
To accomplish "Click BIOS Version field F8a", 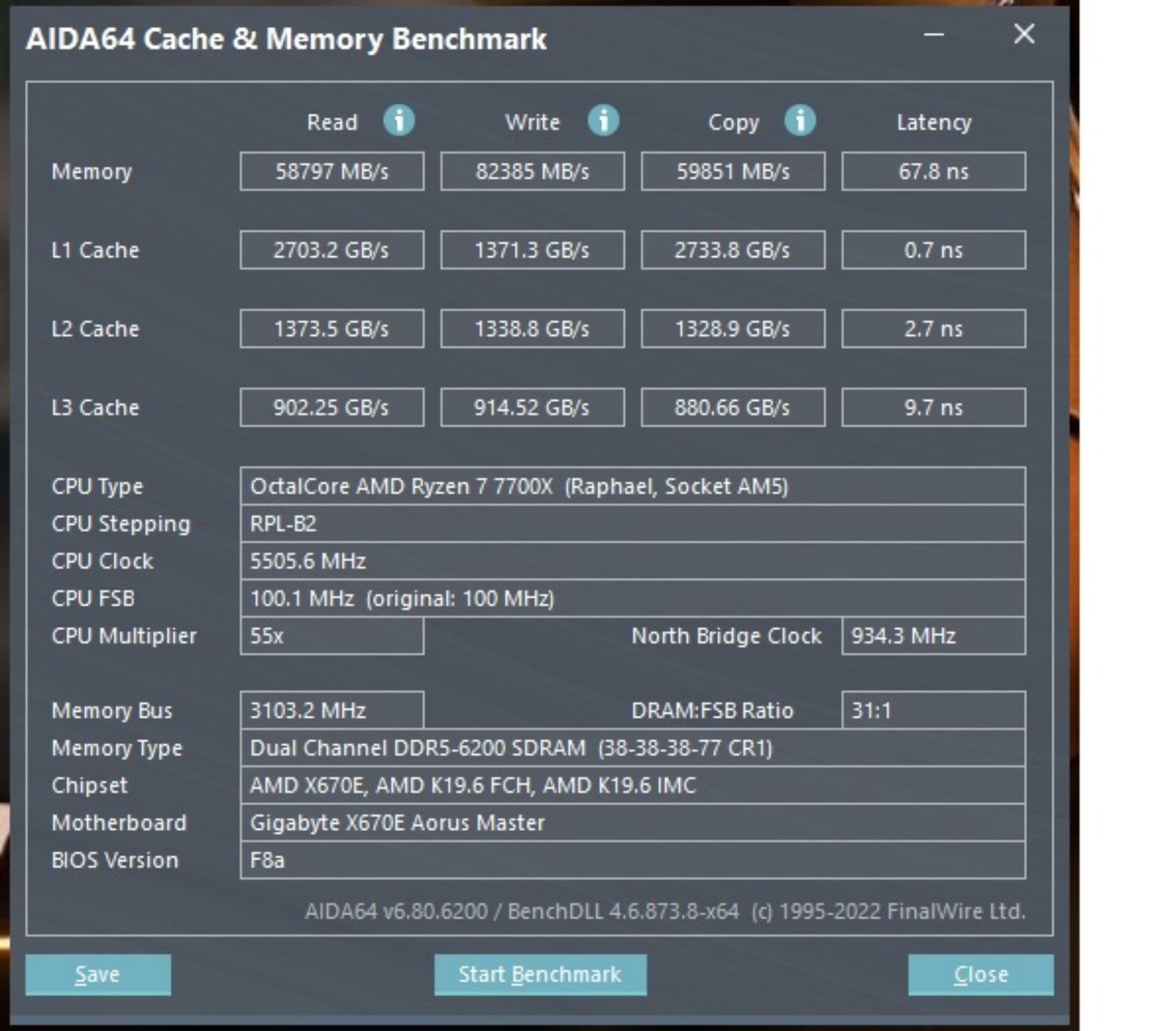I will click(x=633, y=860).
